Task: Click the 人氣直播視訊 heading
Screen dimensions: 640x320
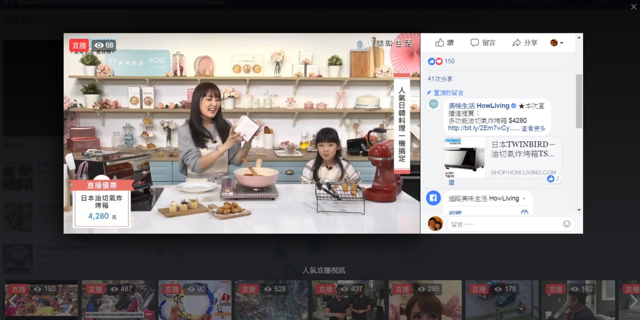Action: (324, 271)
